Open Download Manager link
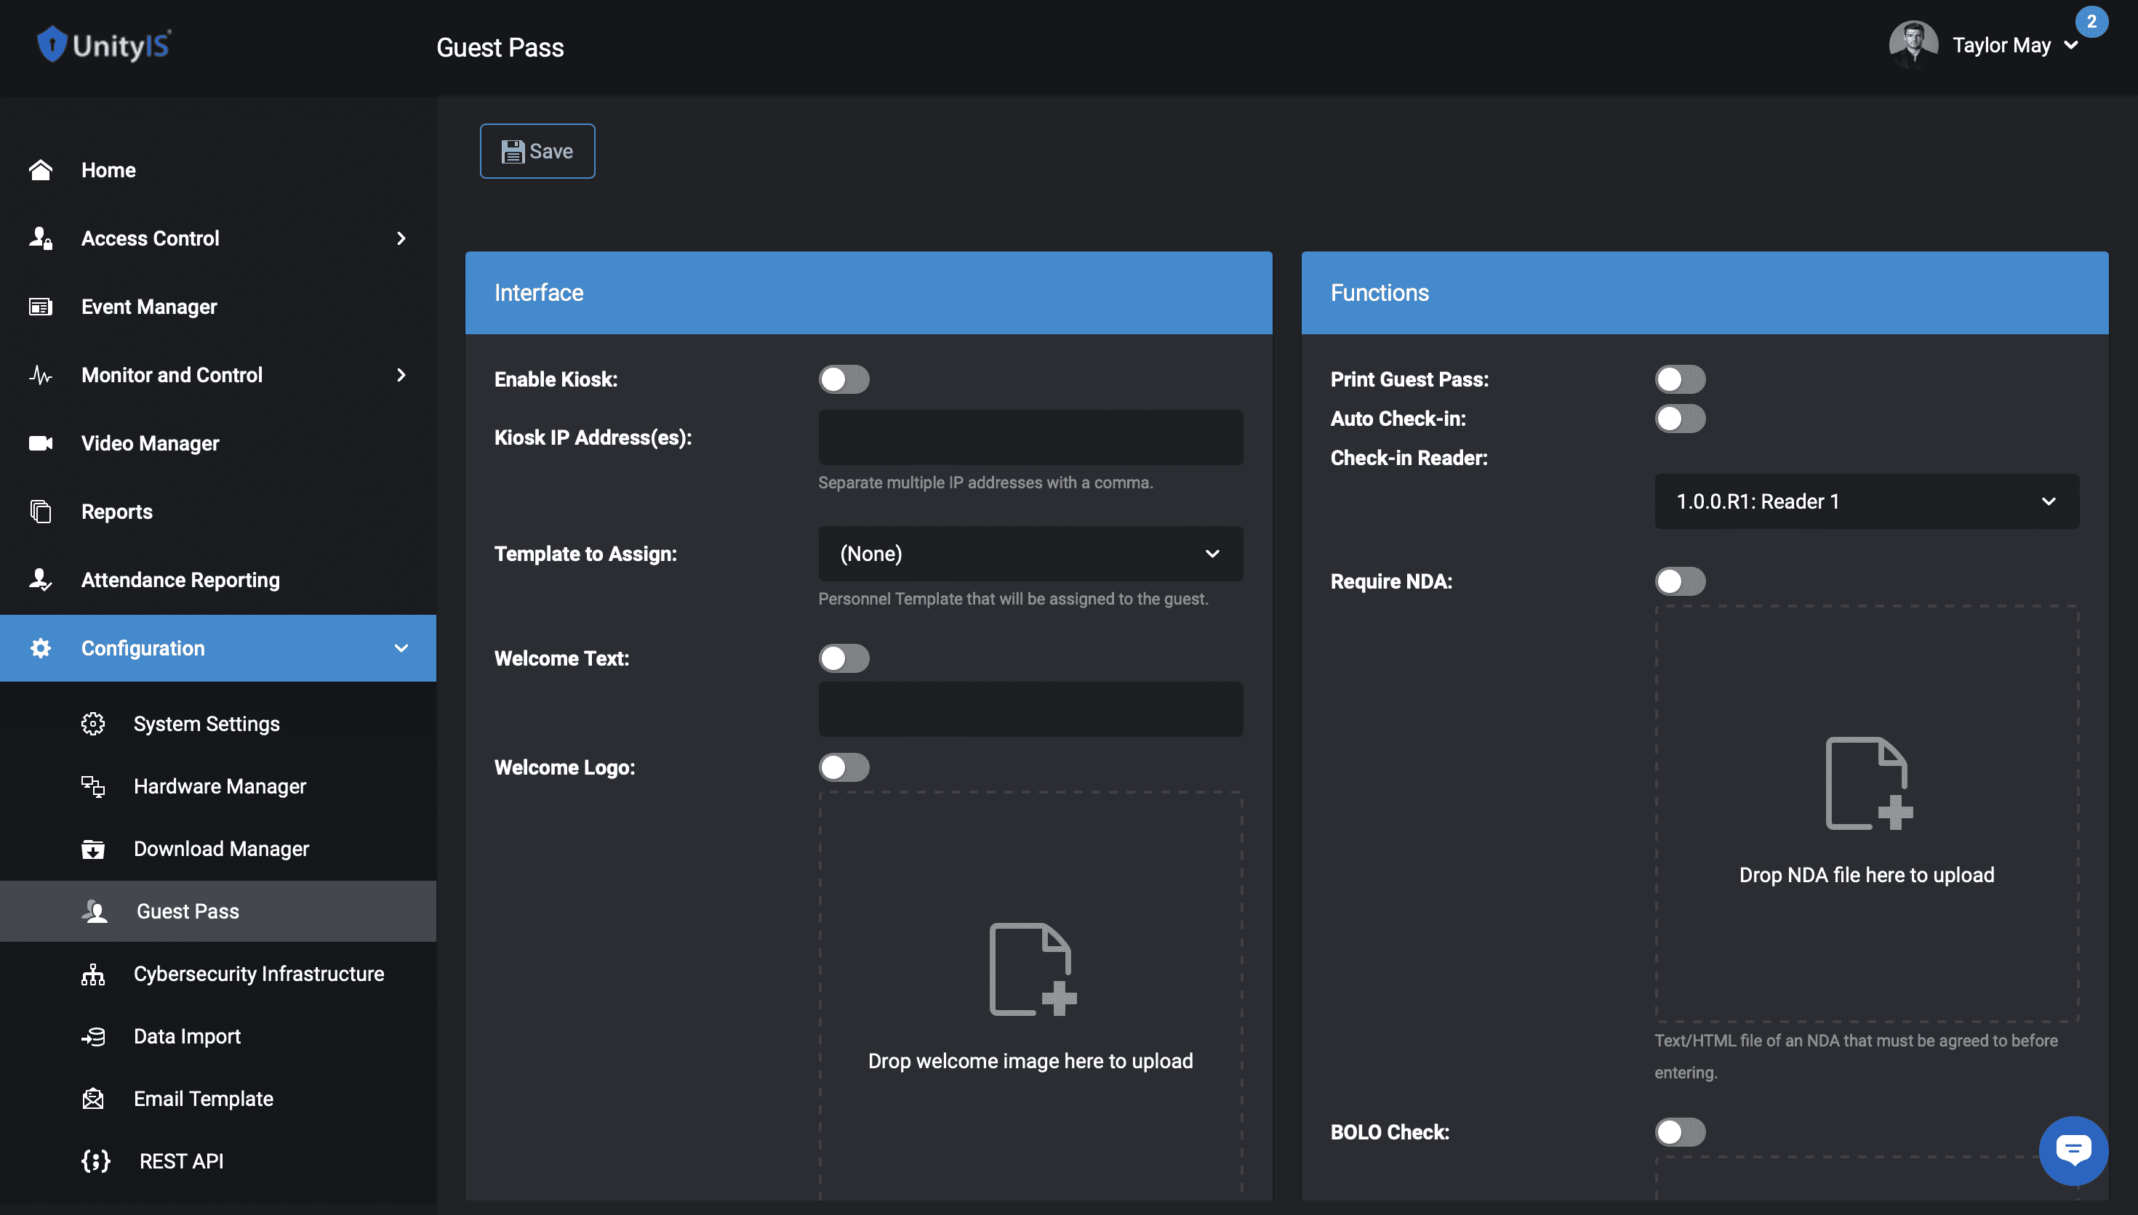This screenshot has height=1215, width=2138. point(221,849)
